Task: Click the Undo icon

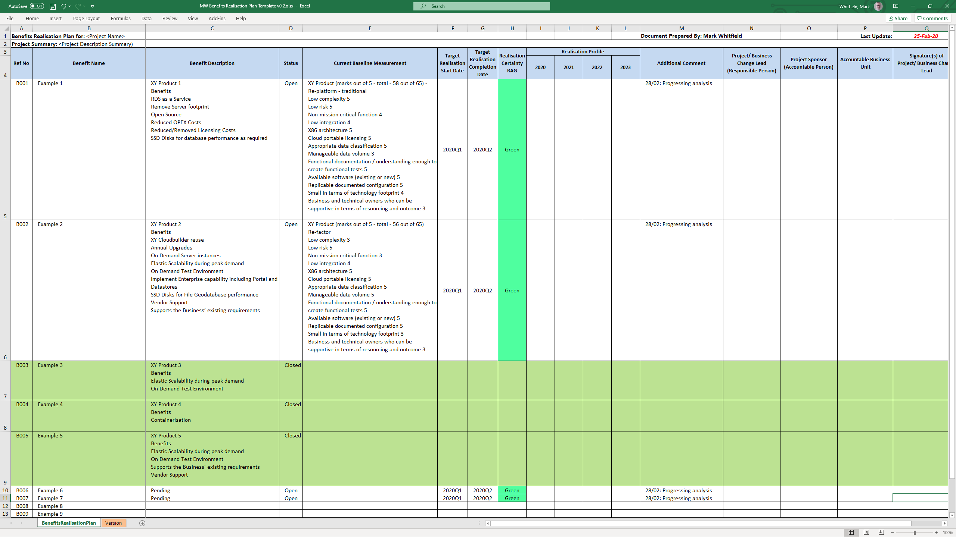Action: 63,6
